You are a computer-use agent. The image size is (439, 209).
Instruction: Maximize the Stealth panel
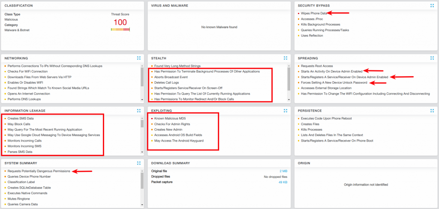pyautogui.click(x=285, y=58)
